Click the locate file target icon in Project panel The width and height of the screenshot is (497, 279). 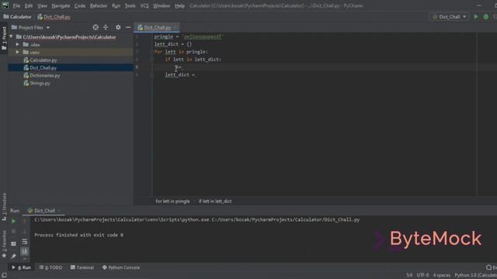click(96, 28)
